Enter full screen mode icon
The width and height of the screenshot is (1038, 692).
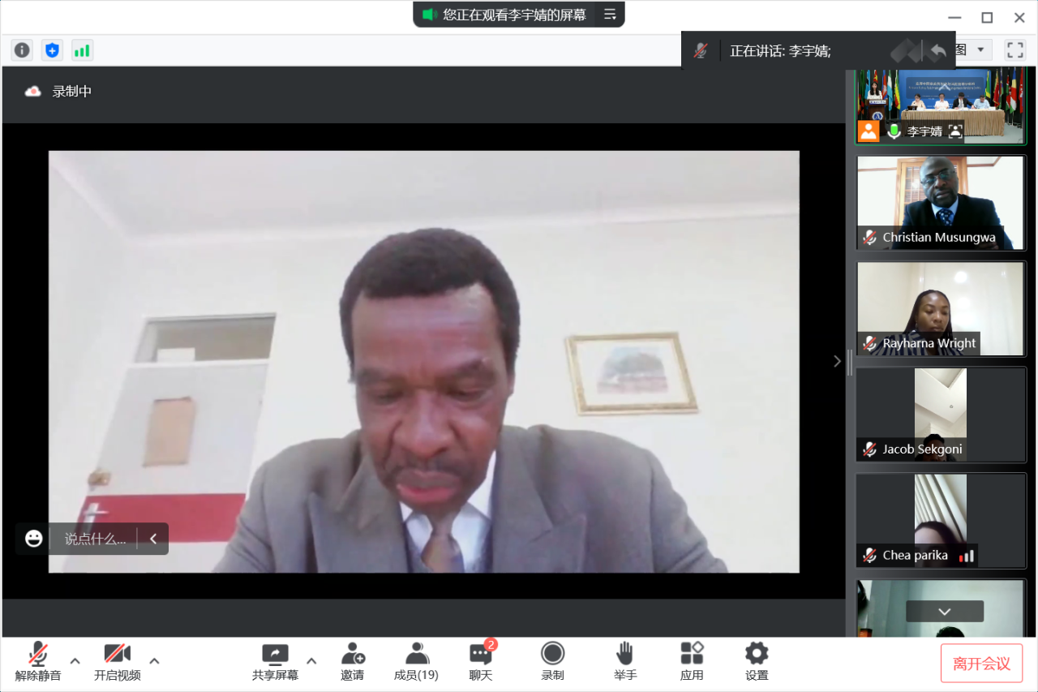tap(1014, 50)
